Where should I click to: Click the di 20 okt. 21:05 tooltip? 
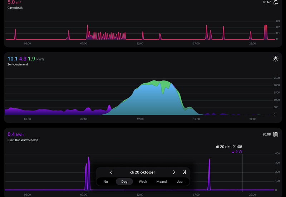click(229, 147)
